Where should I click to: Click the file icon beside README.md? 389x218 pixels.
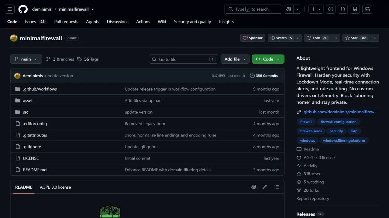[18, 170]
